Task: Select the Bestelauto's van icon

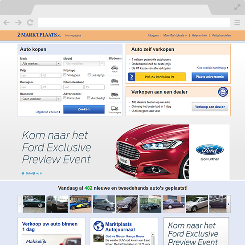Action: tap(114, 96)
